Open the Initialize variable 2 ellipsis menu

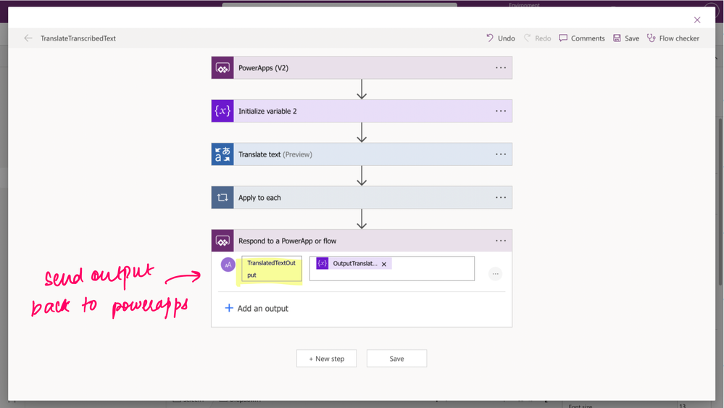tap(501, 111)
